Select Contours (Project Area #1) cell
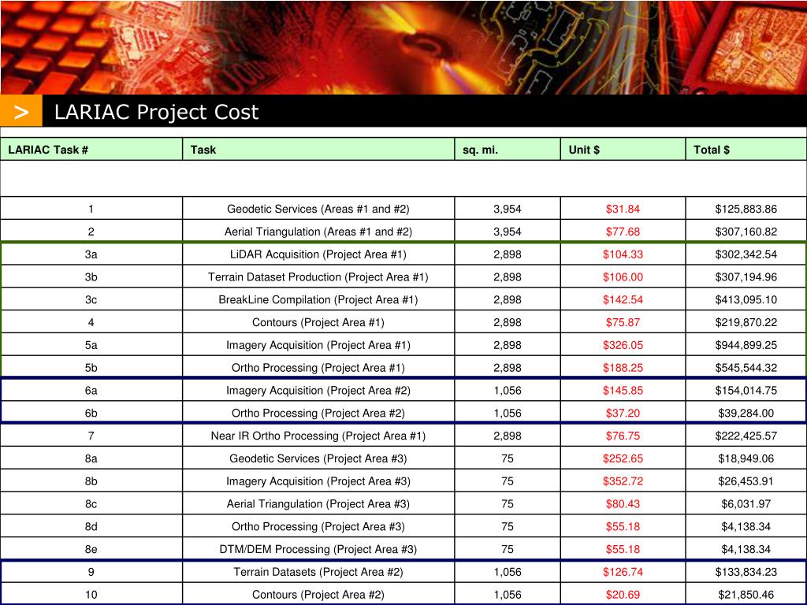 click(x=318, y=322)
